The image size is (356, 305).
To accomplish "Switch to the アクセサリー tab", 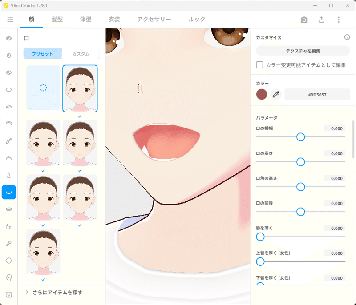I will pos(154,19).
